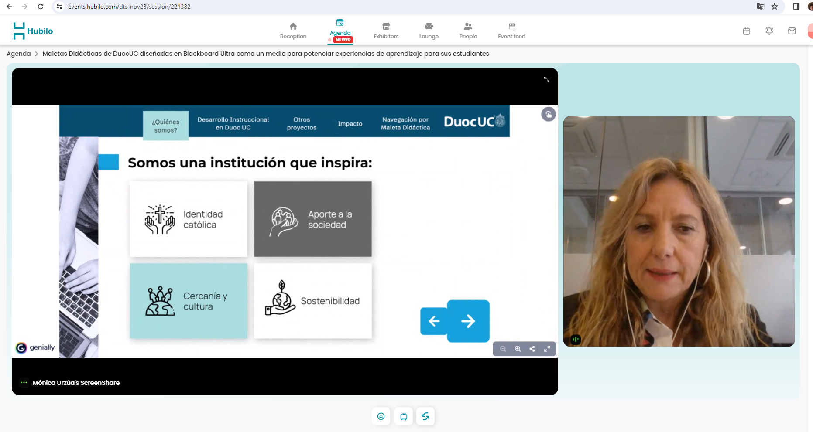The width and height of the screenshot is (813, 432).
Task: Click the TV view mode button
Action: pyautogui.click(x=404, y=416)
